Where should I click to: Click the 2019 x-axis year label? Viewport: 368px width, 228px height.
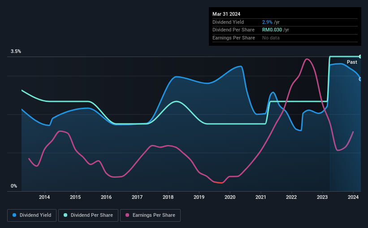199,197
